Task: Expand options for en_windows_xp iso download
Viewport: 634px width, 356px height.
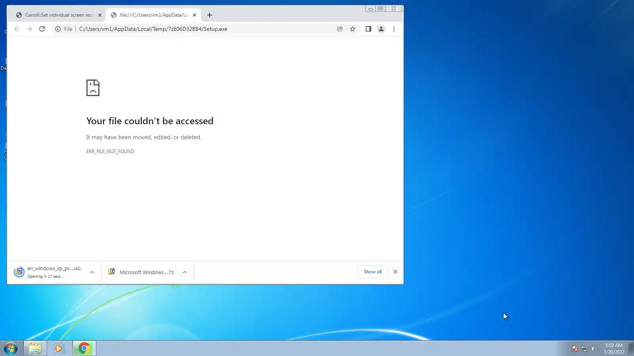Action: [x=92, y=272]
